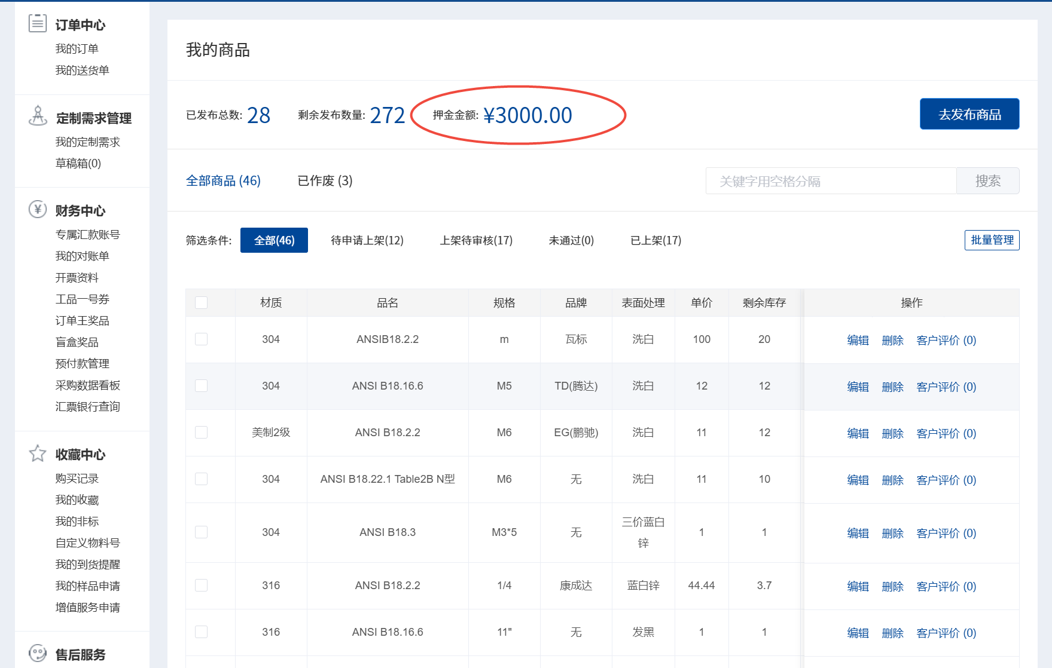The image size is (1052, 668).
Task: Open 客户评价 for EG(鹏驰) row
Action: coord(946,434)
